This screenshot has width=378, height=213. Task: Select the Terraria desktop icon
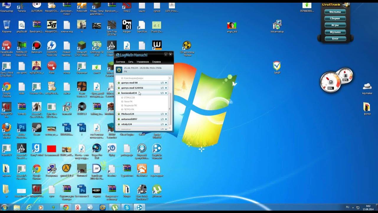tap(22, 7)
